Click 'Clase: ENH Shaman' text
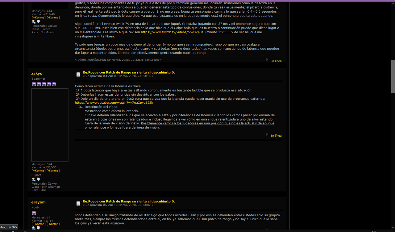Image resolution: width=395 pixels, height=232 pixels. (x=46, y=187)
